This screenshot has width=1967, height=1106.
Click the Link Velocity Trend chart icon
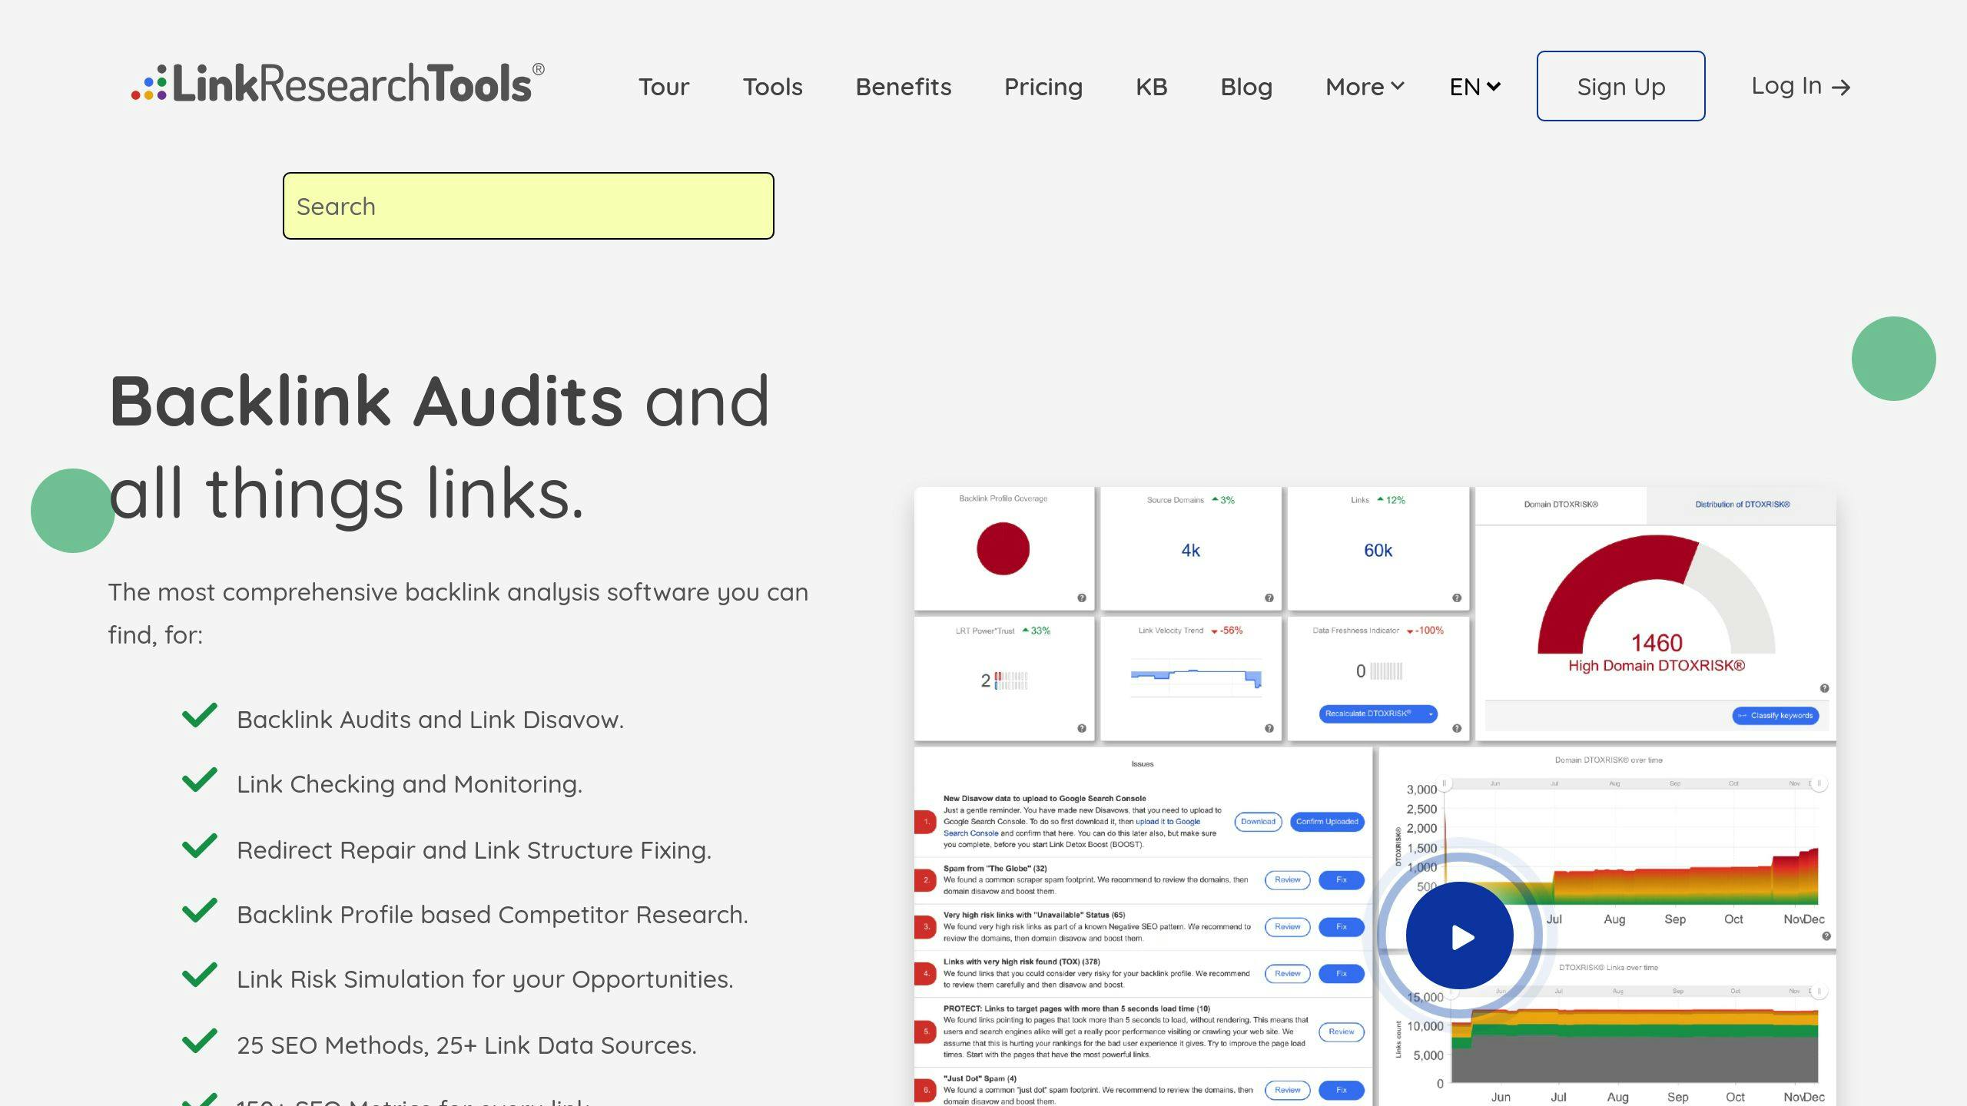(x=1192, y=675)
